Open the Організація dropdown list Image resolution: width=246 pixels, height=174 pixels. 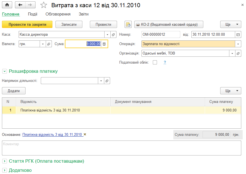click(x=232, y=53)
